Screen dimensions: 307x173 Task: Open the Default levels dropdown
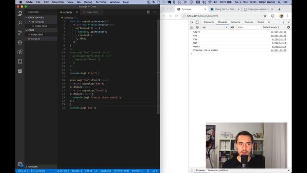(x=271, y=27)
